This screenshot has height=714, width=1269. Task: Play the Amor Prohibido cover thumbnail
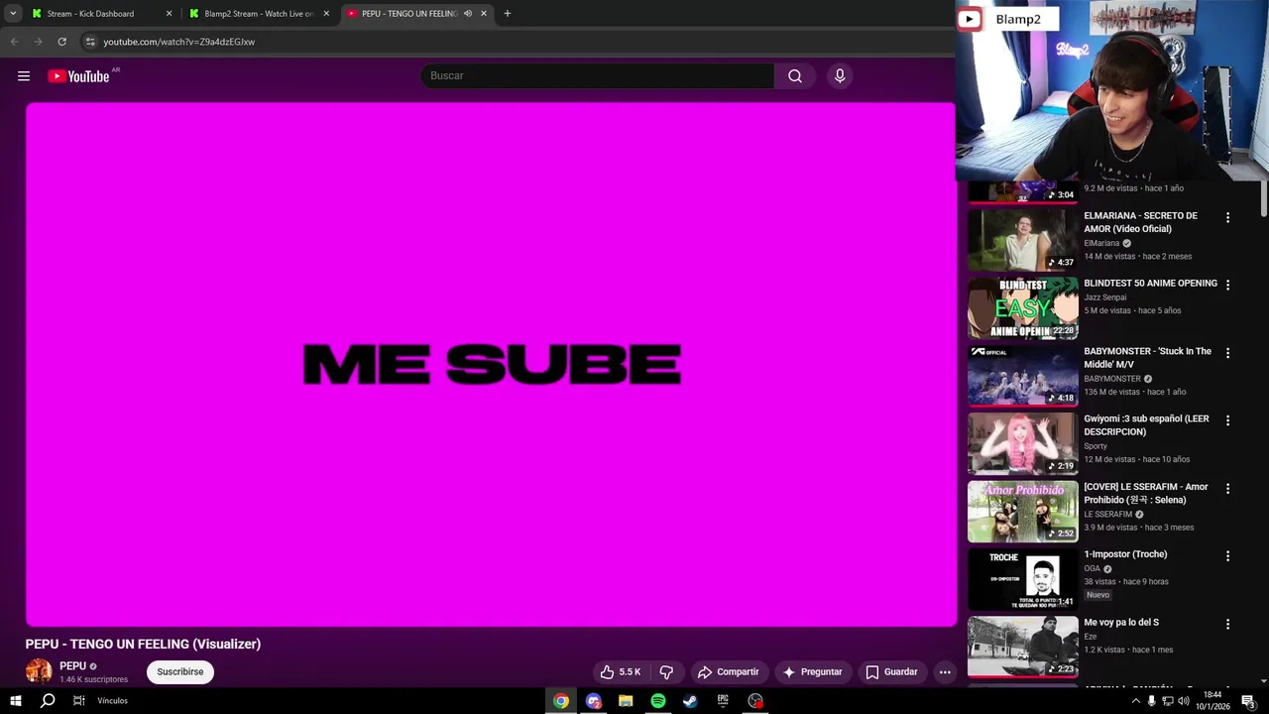click(1022, 511)
